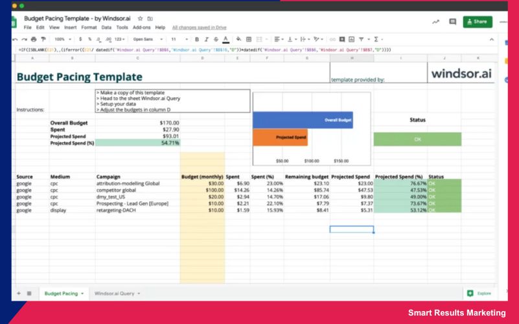Move spreadsheet to a folder
Viewport: 519px width, 324px height.
click(150, 19)
